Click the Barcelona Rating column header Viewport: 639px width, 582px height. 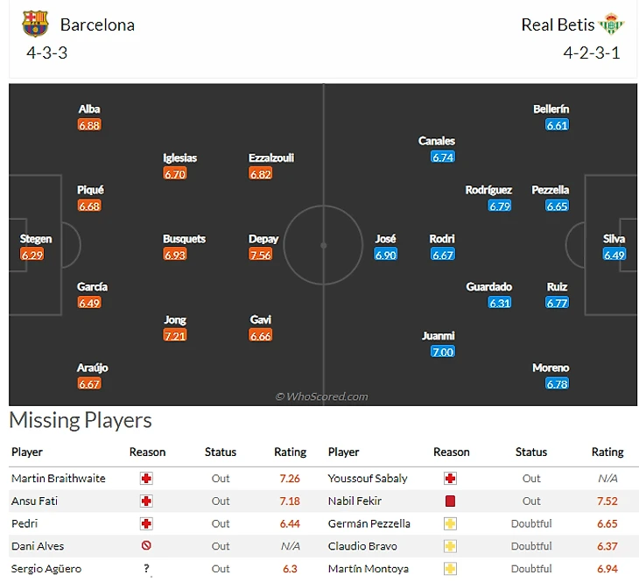(290, 452)
